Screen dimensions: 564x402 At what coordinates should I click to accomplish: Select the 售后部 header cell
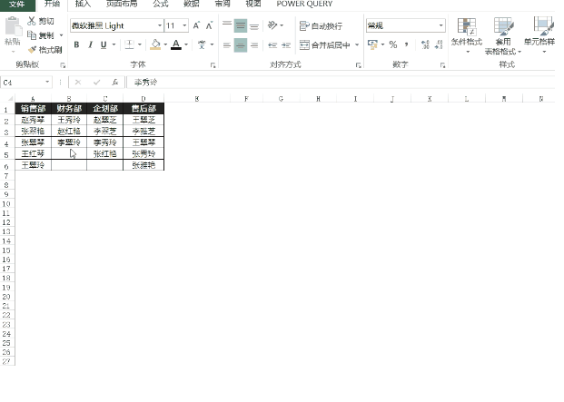143,109
